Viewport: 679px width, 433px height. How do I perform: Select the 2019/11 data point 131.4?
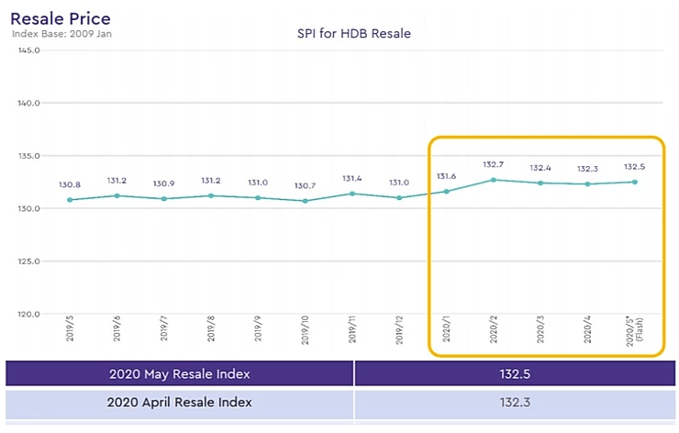click(x=352, y=194)
